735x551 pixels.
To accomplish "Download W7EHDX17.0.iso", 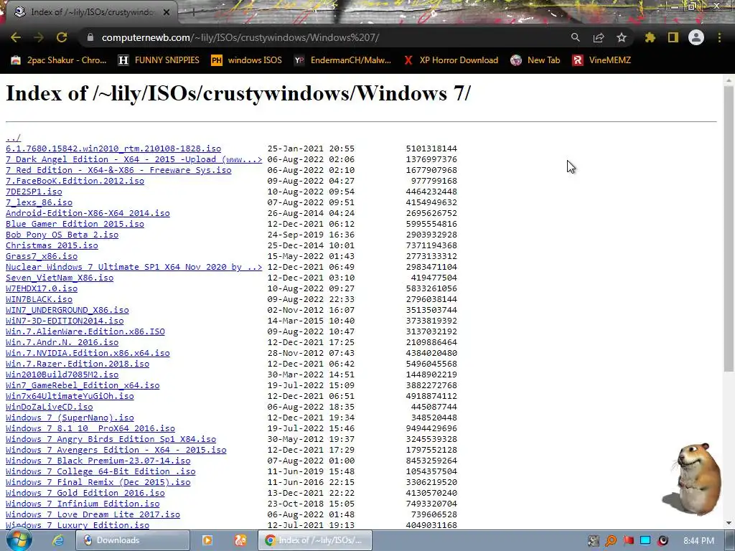I will coord(42,288).
